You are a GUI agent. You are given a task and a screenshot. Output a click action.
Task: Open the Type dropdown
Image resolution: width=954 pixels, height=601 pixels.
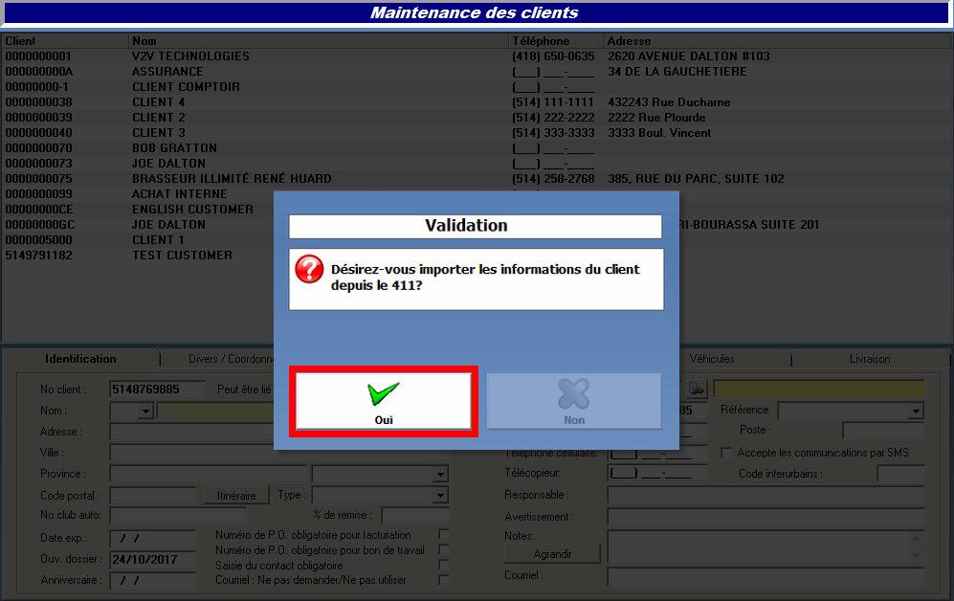coord(440,495)
